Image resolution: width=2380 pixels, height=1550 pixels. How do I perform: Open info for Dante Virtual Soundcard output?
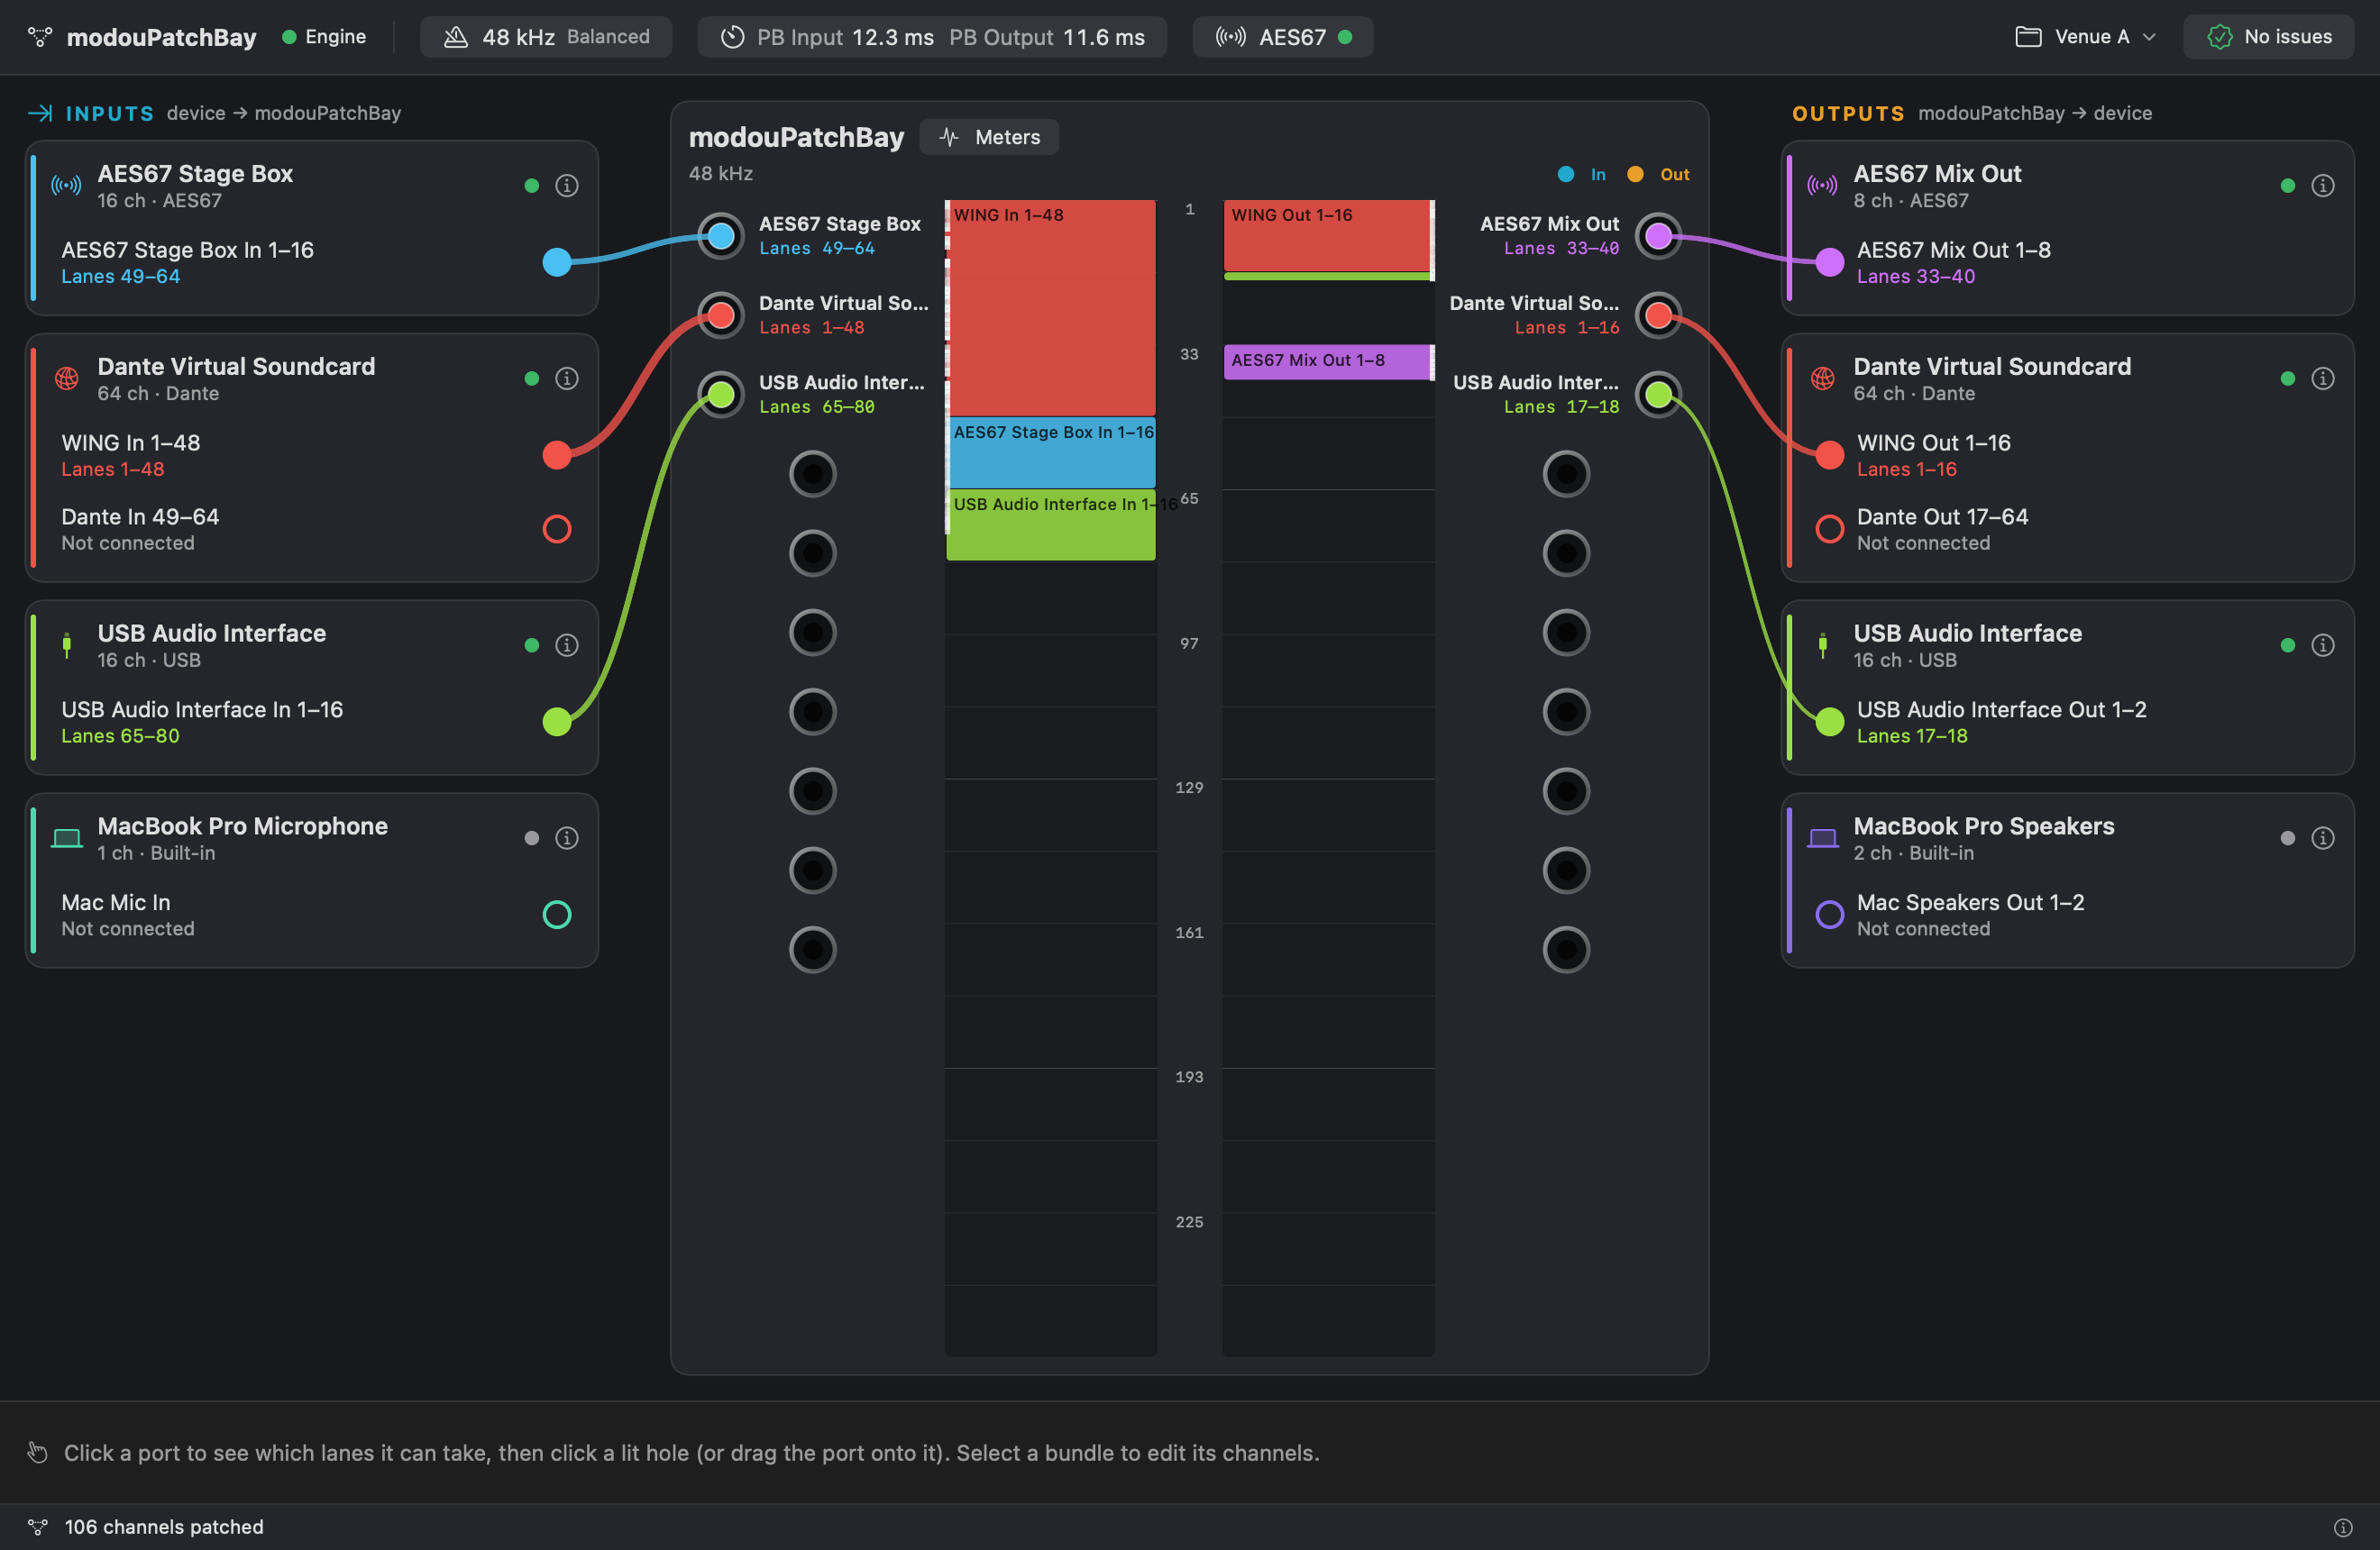point(2323,378)
